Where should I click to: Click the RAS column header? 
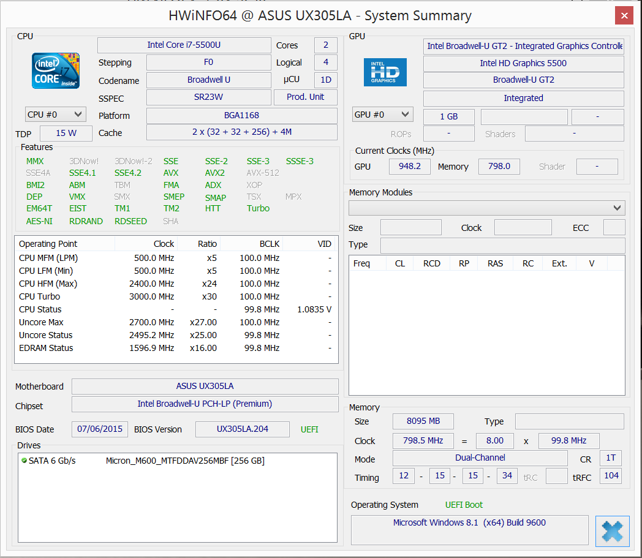coord(495,263)
